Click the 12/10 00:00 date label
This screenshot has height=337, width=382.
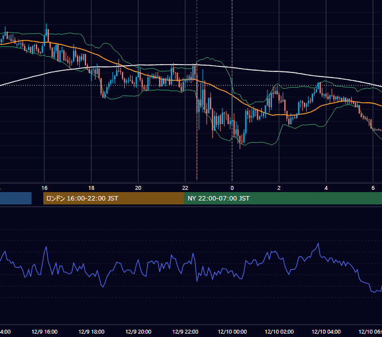click(x=232, y=331)
